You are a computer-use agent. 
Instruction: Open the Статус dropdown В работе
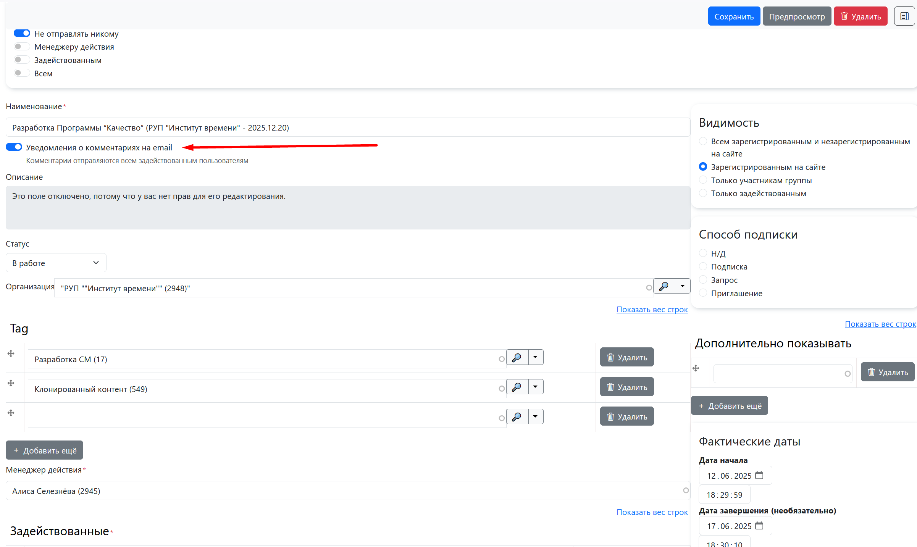coord(56,263)
